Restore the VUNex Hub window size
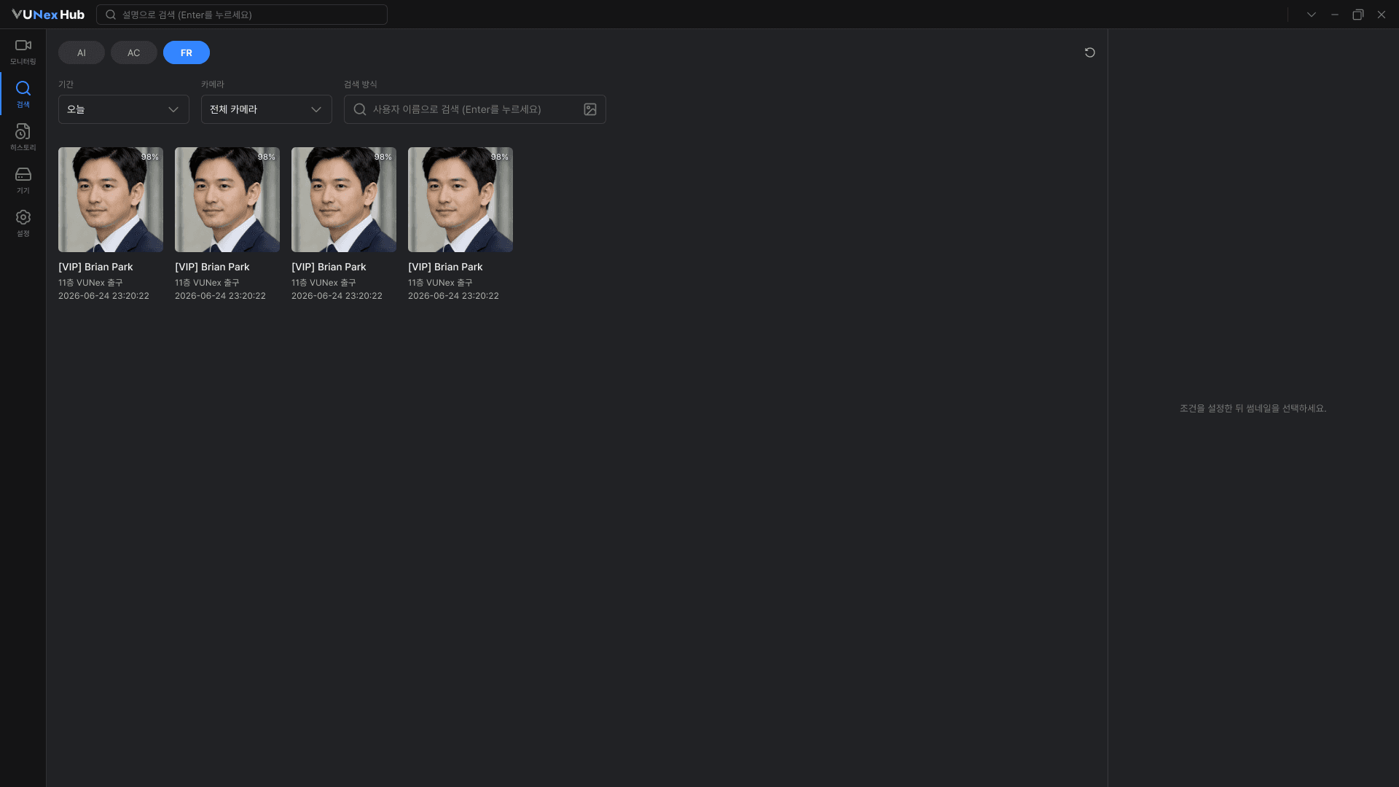This screenshot has width=1399, height=787. pos(1357,15)
